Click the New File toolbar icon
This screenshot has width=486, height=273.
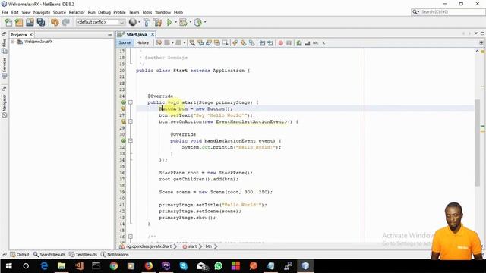8,22
